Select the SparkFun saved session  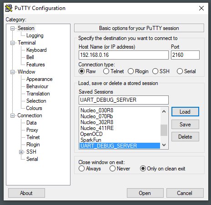(120, 140)
